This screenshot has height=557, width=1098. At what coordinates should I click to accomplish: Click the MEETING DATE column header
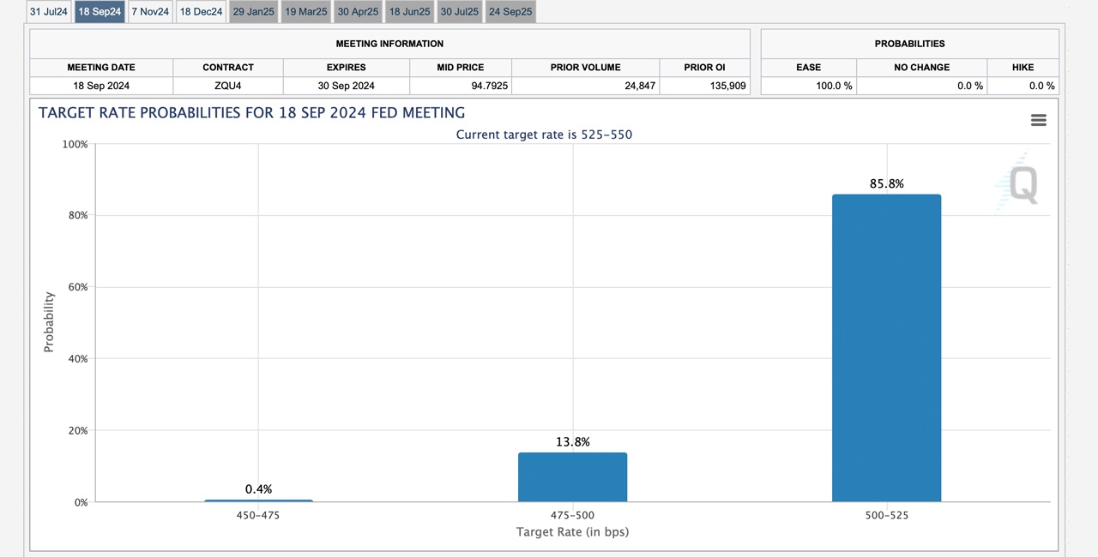100,67
